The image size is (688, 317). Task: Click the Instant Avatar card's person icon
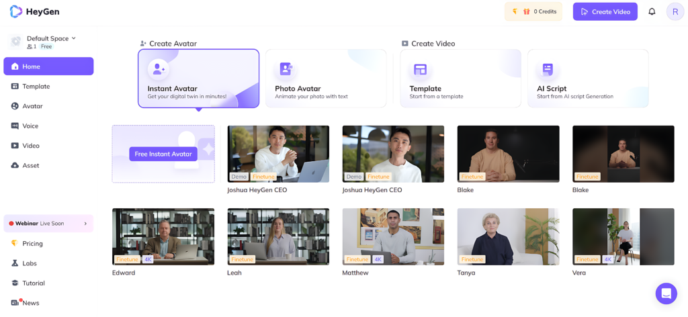(x=159, y=69)
